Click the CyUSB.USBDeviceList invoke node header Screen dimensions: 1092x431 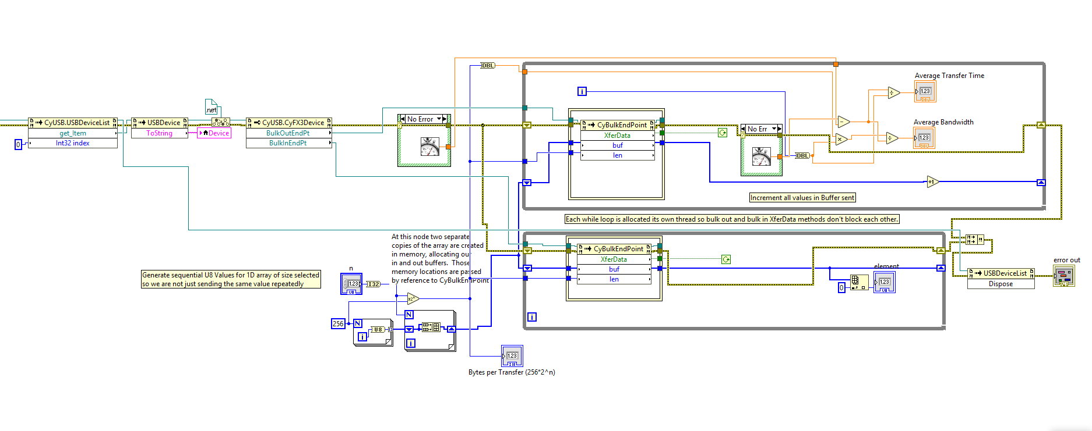(73, 122)
